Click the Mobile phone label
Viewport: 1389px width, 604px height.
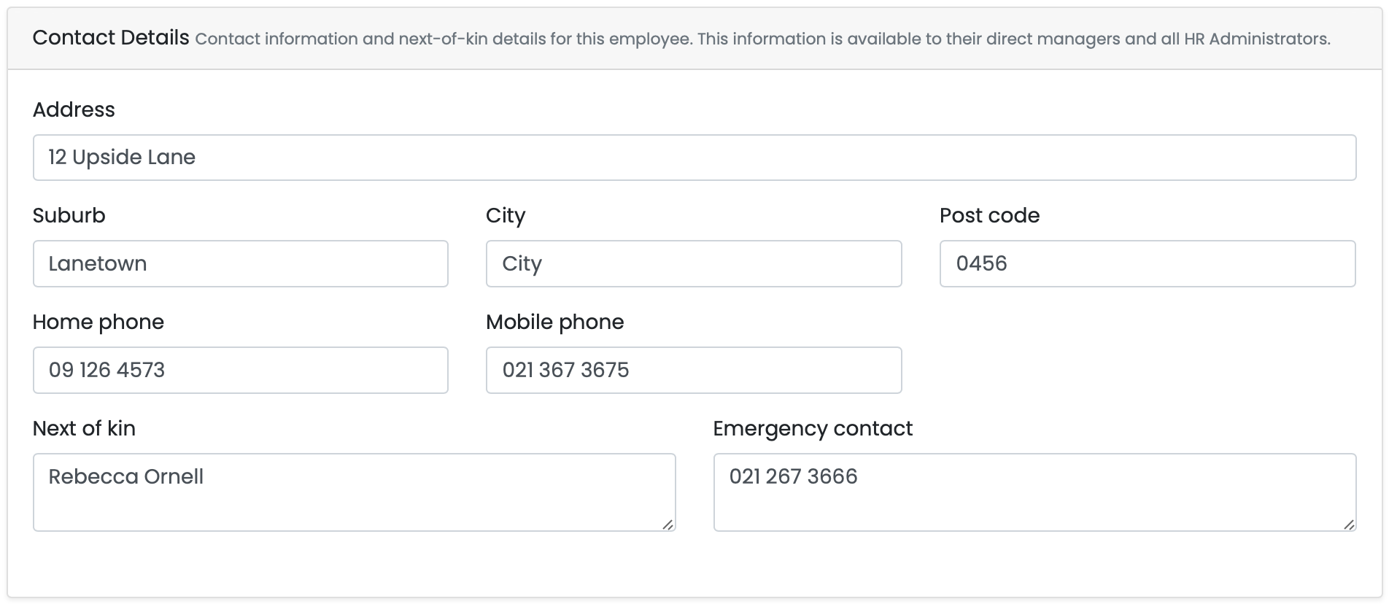point(554,322)
